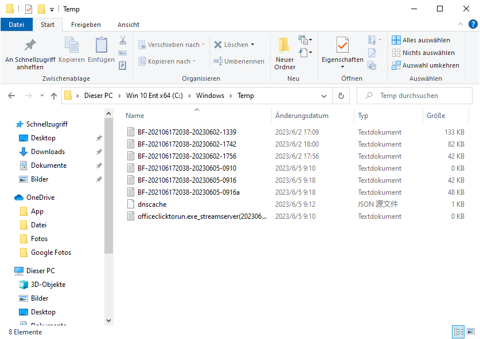
Task: Click Verschieben nach button
Action: click(x=171, y=45)
